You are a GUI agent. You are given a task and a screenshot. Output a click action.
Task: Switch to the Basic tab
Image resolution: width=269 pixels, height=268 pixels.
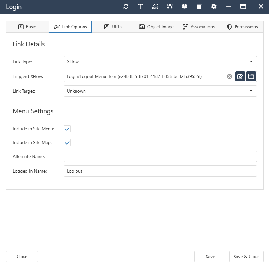coord(27,27)
